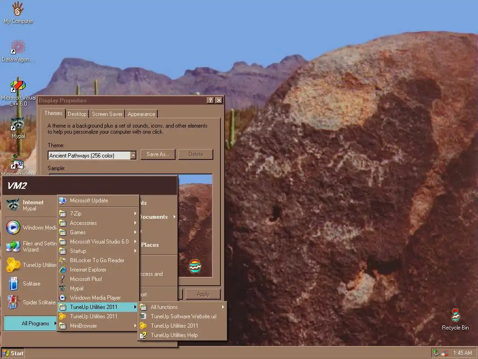Open Windows Media Player in programs list
This screenshot has width=478, height=359.
coord(98,298)
